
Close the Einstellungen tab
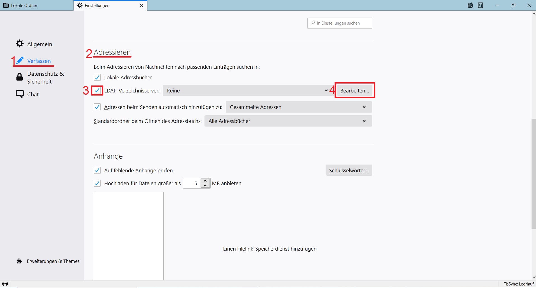[x=142, y=5]
